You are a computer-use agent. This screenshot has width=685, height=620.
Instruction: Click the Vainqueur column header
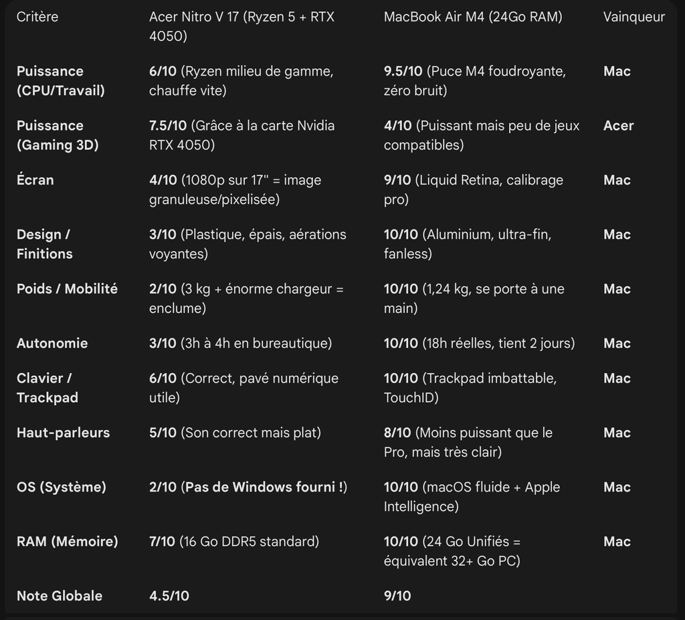(633, 17)
